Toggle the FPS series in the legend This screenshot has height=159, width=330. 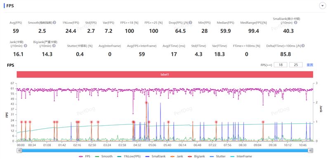click(85, 156)
